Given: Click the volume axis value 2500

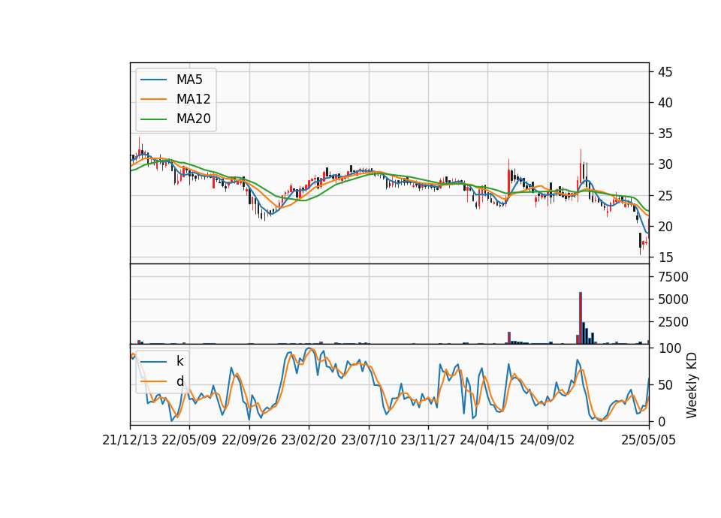Looking at the screenshot, I should (673, 322).
